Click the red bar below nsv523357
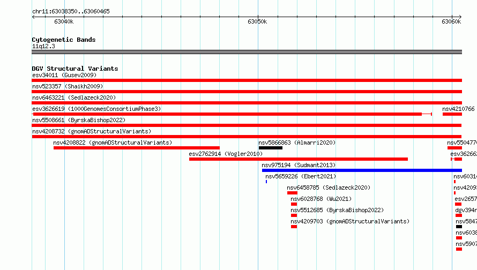Viewport: 477px width, 270px height. [x=247, y=92]
